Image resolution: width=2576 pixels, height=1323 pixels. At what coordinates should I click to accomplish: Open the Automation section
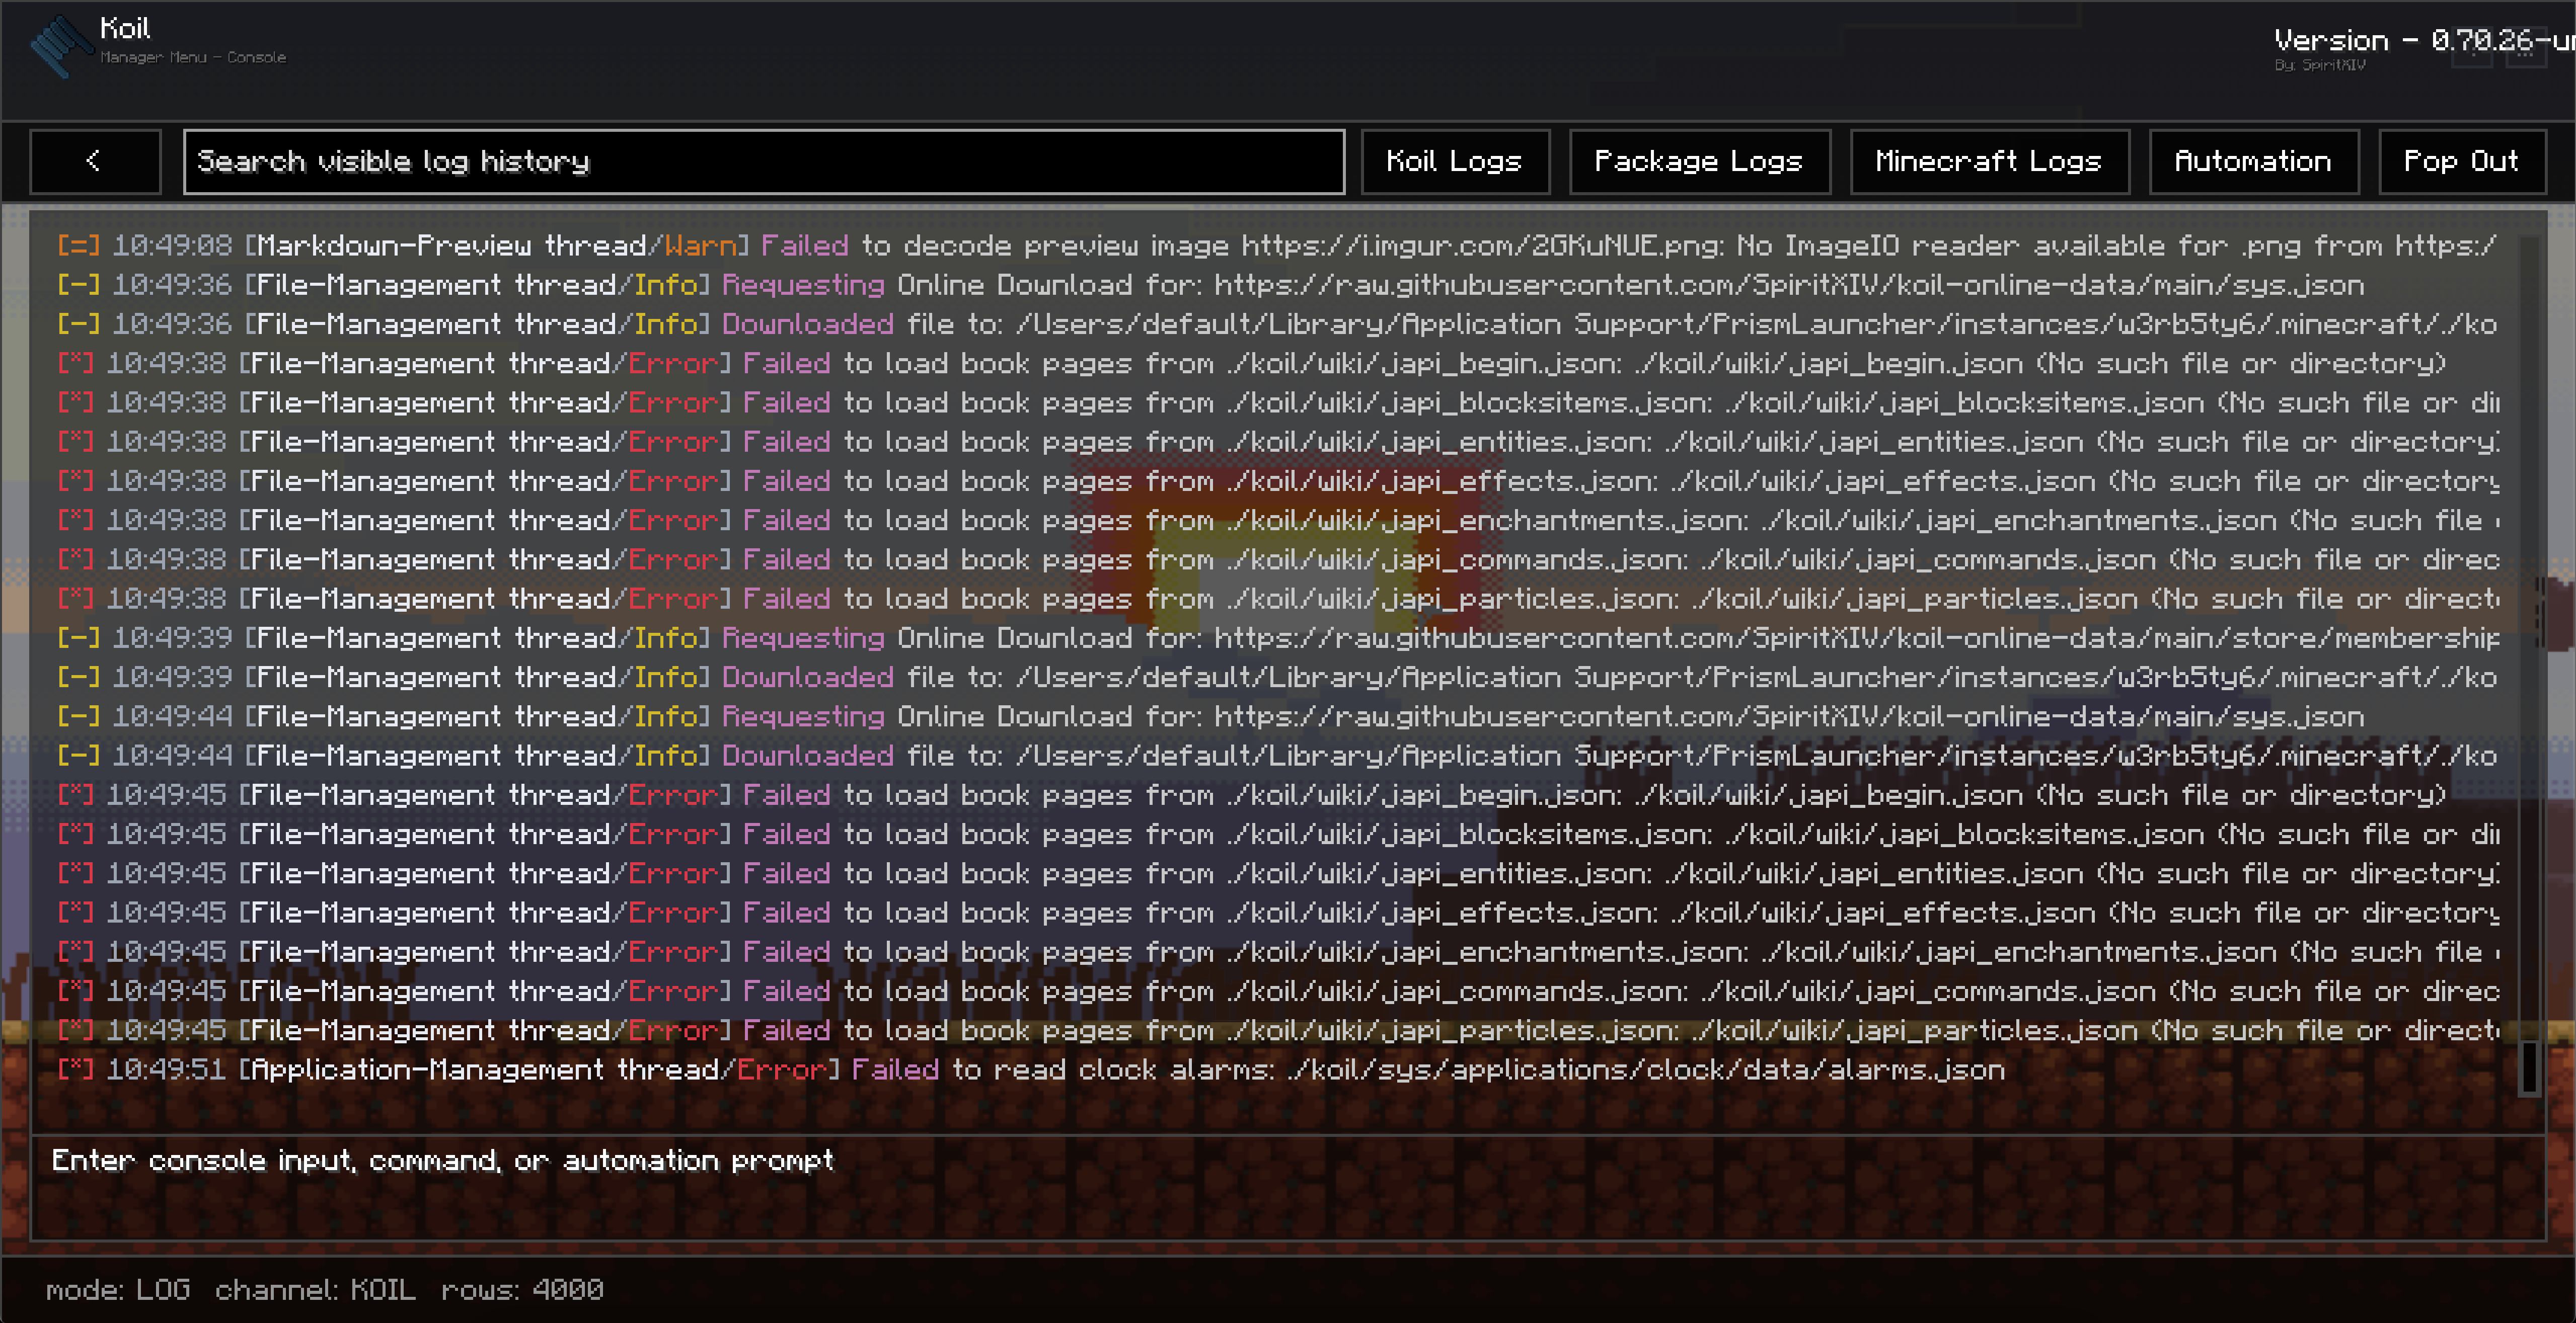[2253, 161]
